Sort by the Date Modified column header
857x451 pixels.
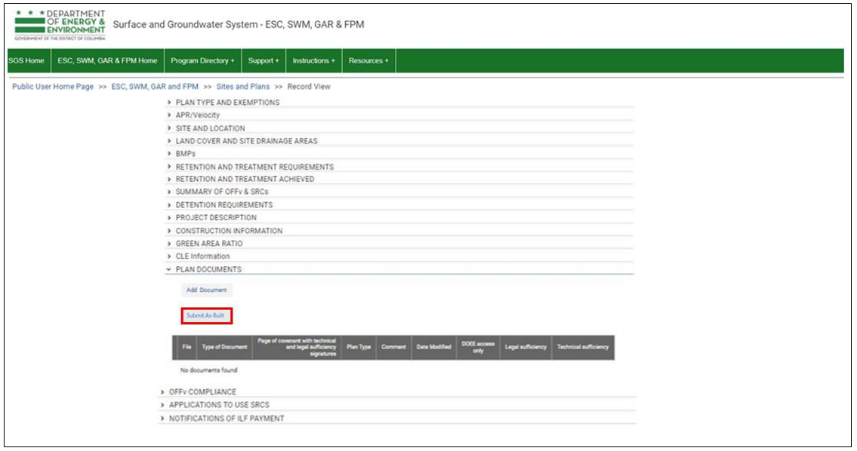(433, 347)
